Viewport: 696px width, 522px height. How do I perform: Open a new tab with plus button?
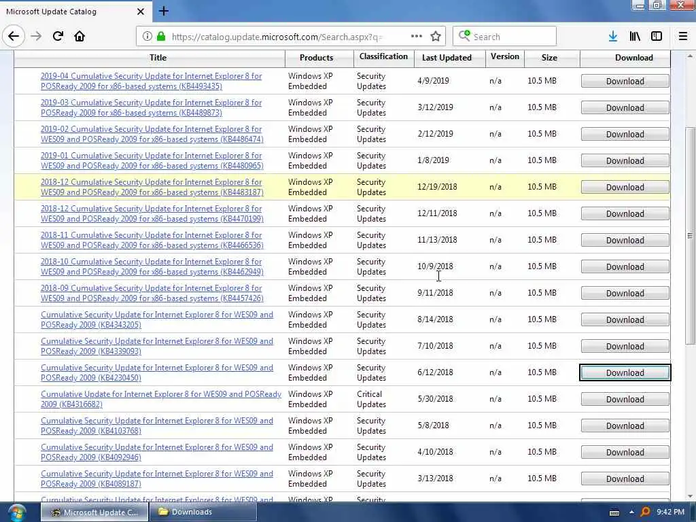pyautogui.click(x=163, y=11)
